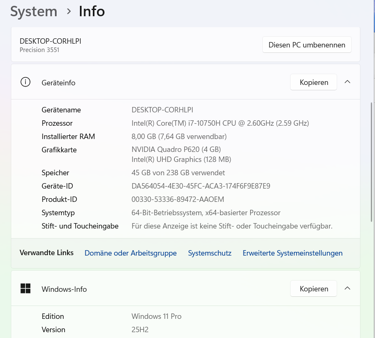The width and height of the screenshot is (375, 338).
Task: Click the Windows-Info section header label
Action: click(64, 289)
